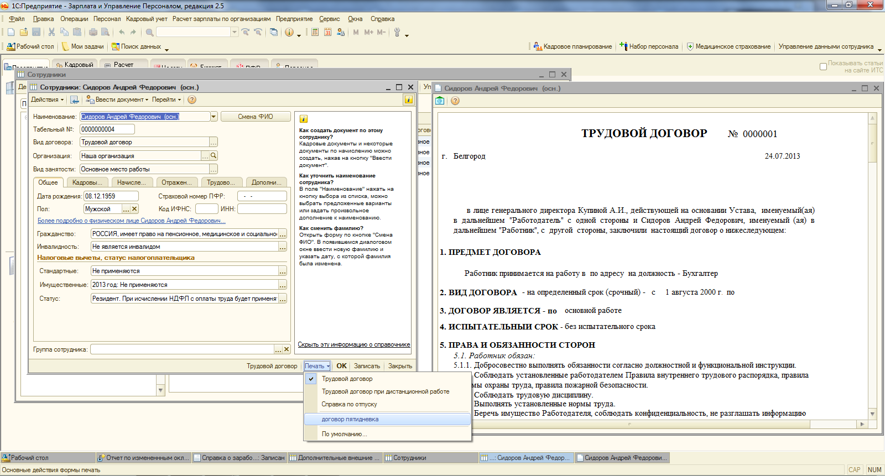Clear the Пол field with X button
Screen dimensions: 885x476
[x=134, y=209]
